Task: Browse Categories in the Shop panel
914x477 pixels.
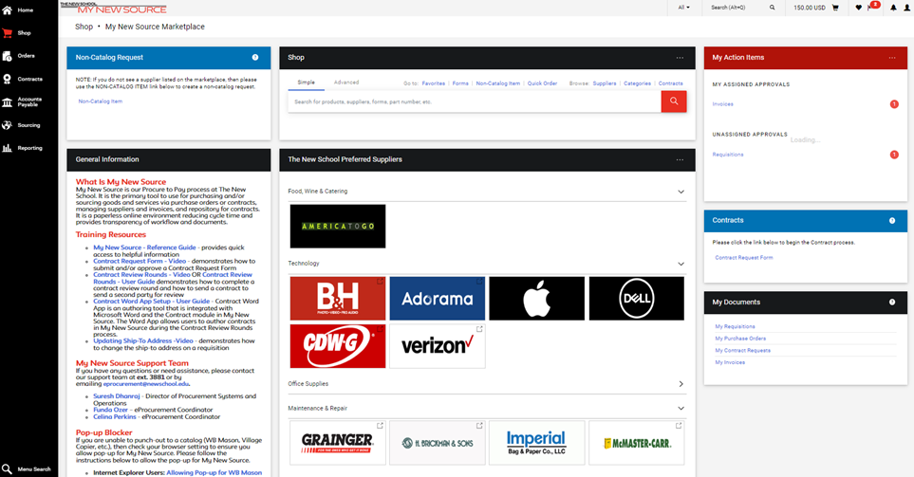Action: [x=637, y=83]
